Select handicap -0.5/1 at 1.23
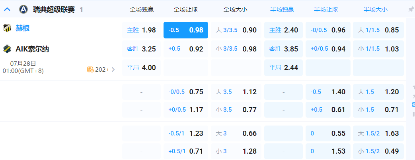The height and width of the screenshot is (160, 415). [186, 133]
